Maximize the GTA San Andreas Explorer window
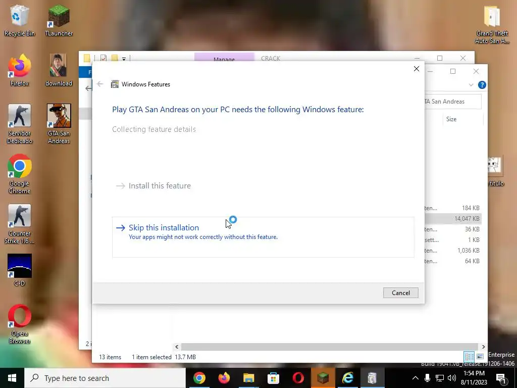The image size is (517, 388). [453, 71]
